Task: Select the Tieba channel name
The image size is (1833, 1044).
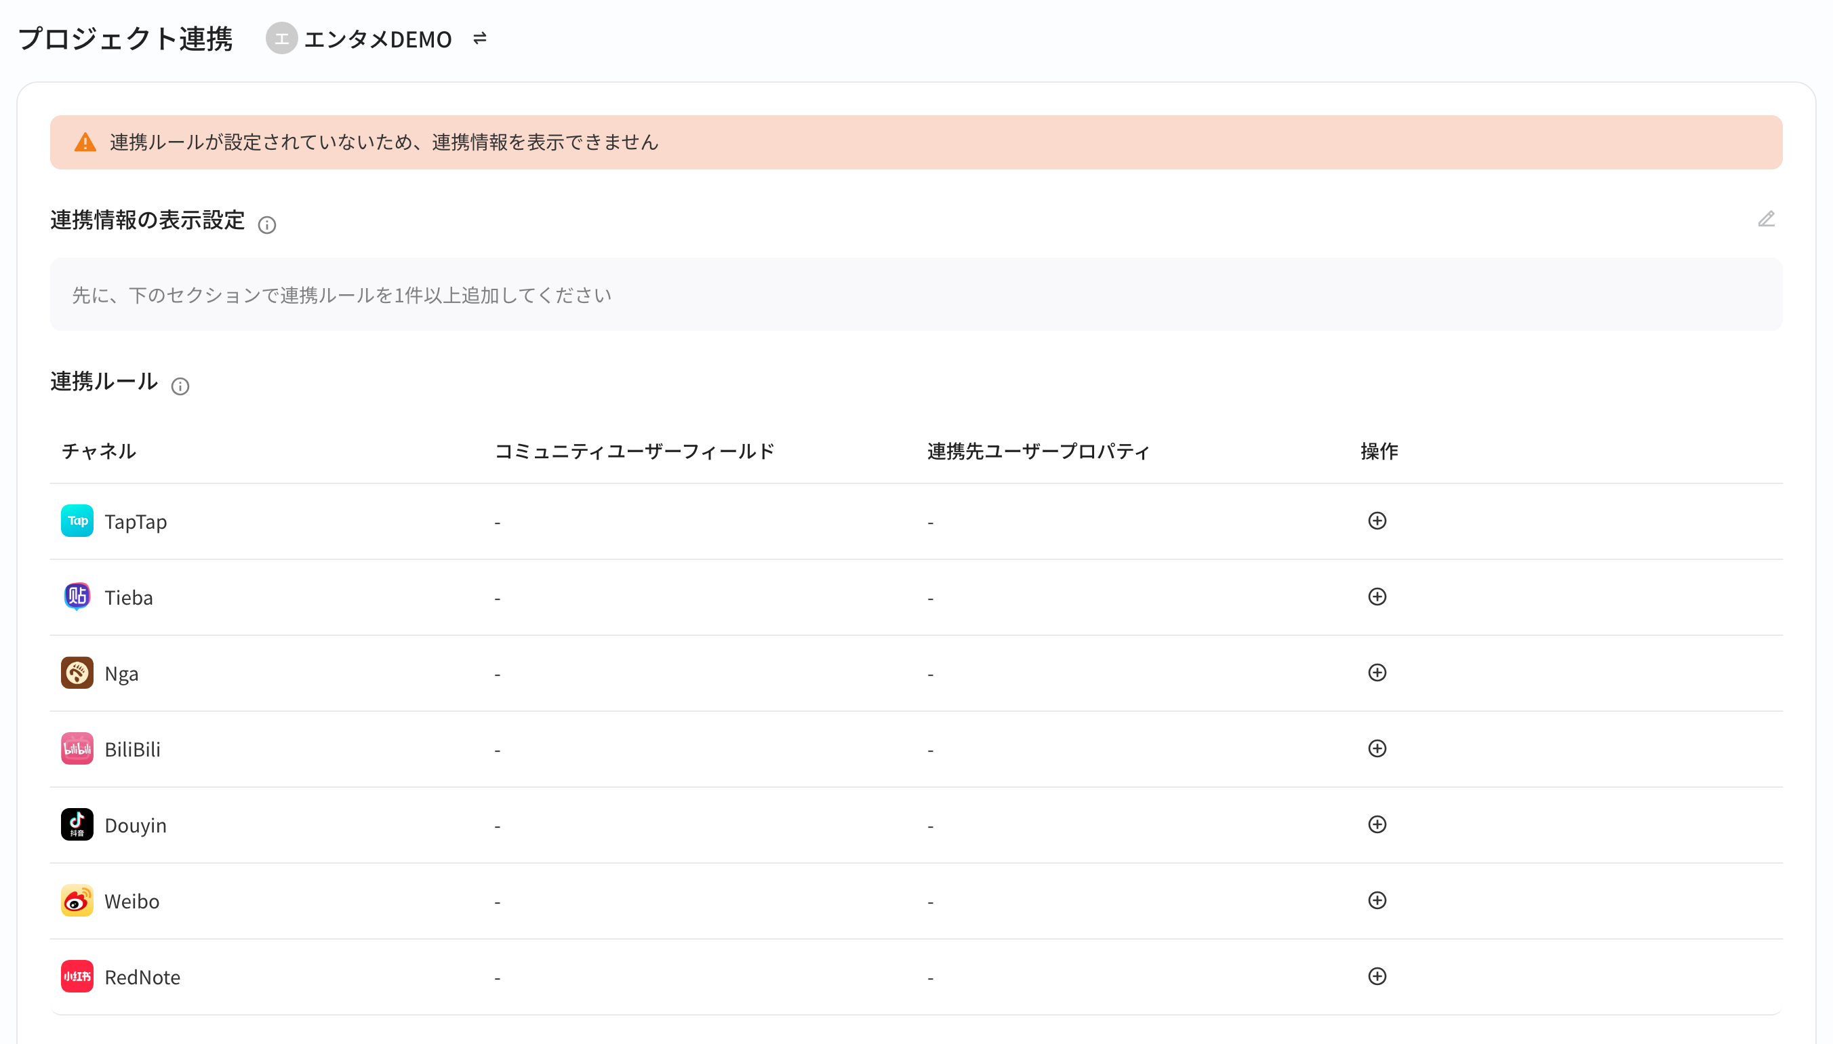Action: tap(128, 597)
